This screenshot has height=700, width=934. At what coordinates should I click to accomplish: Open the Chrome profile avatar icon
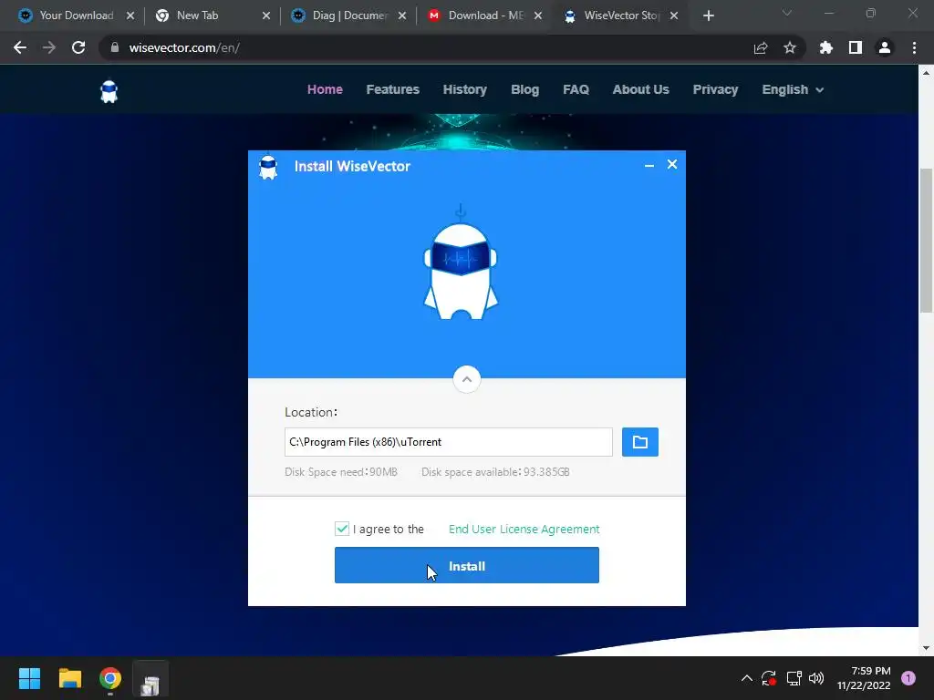[x=885, y=47]
